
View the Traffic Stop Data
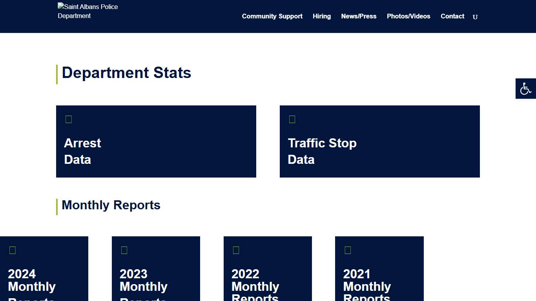pos(322,151)
